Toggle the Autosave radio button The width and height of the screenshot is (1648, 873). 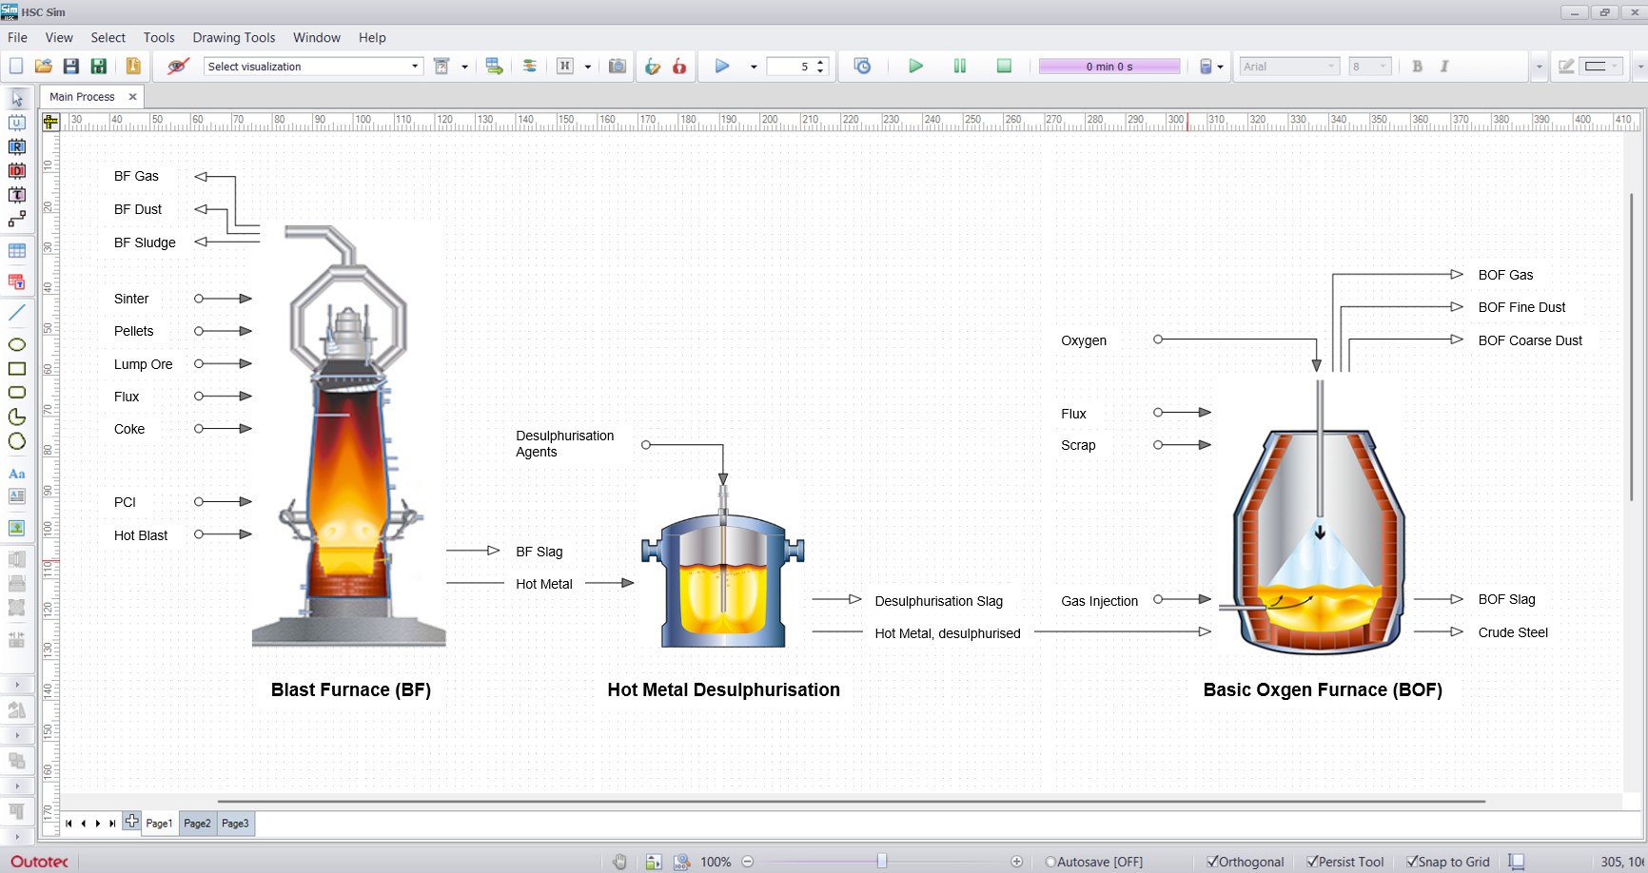click(1050, 862)
